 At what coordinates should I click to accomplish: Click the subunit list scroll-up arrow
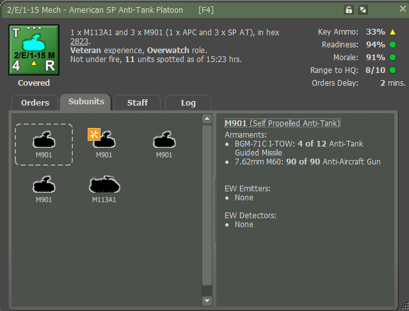pos(207,118)
